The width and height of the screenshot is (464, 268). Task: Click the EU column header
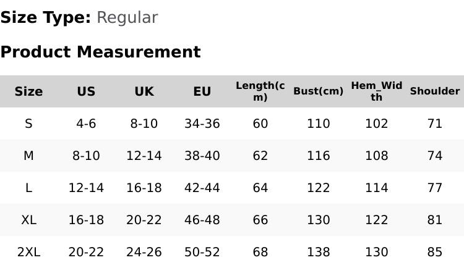tap(202, 91)
